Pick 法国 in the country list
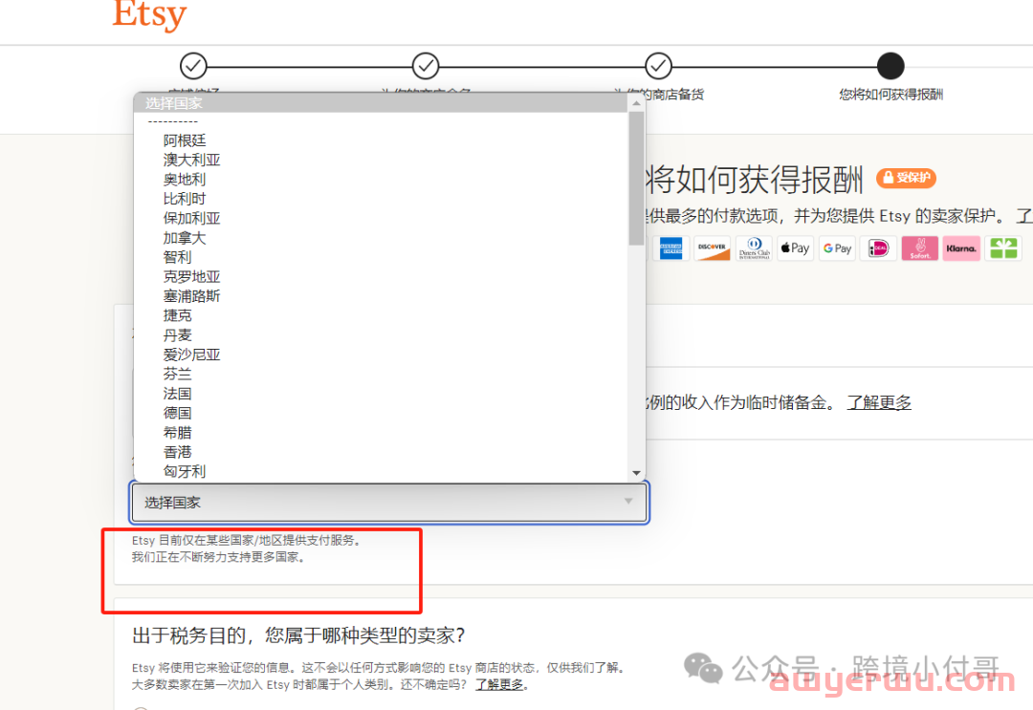 coord(381,394)
